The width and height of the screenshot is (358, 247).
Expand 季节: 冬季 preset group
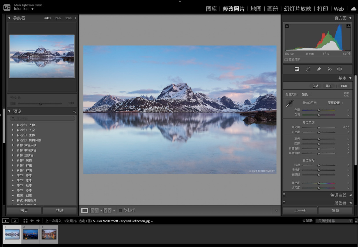(13, 191)
